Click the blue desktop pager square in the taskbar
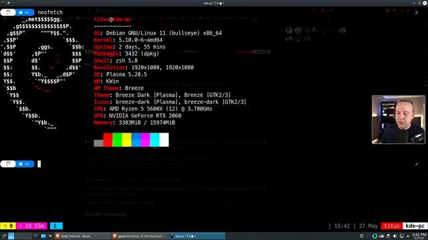This screenshot has width=428, height=240. [x=11, y=236]
